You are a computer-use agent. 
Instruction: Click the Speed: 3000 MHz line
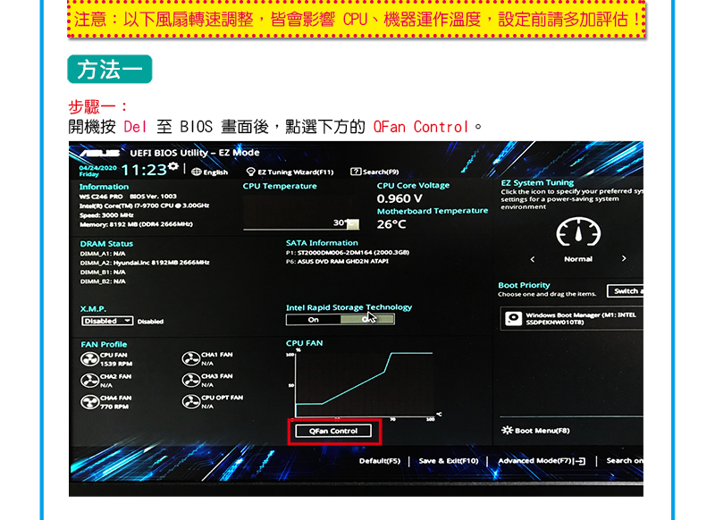(106, 215)
